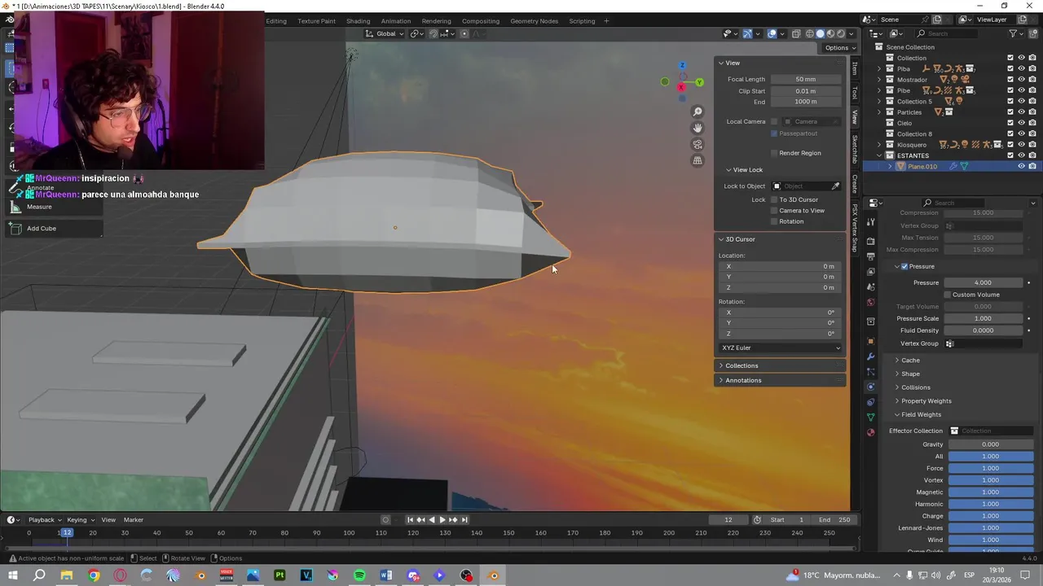Open Blender from Windows taskbar
Image resolution: width=1043 pixels, height=586 pixels.
(493, 575)
